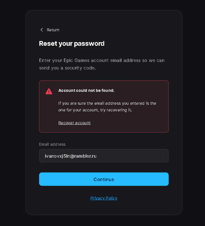The width and height of the screenshot is (205, 226).
Task: Go back via the Return text
Action: coord(53,30)
